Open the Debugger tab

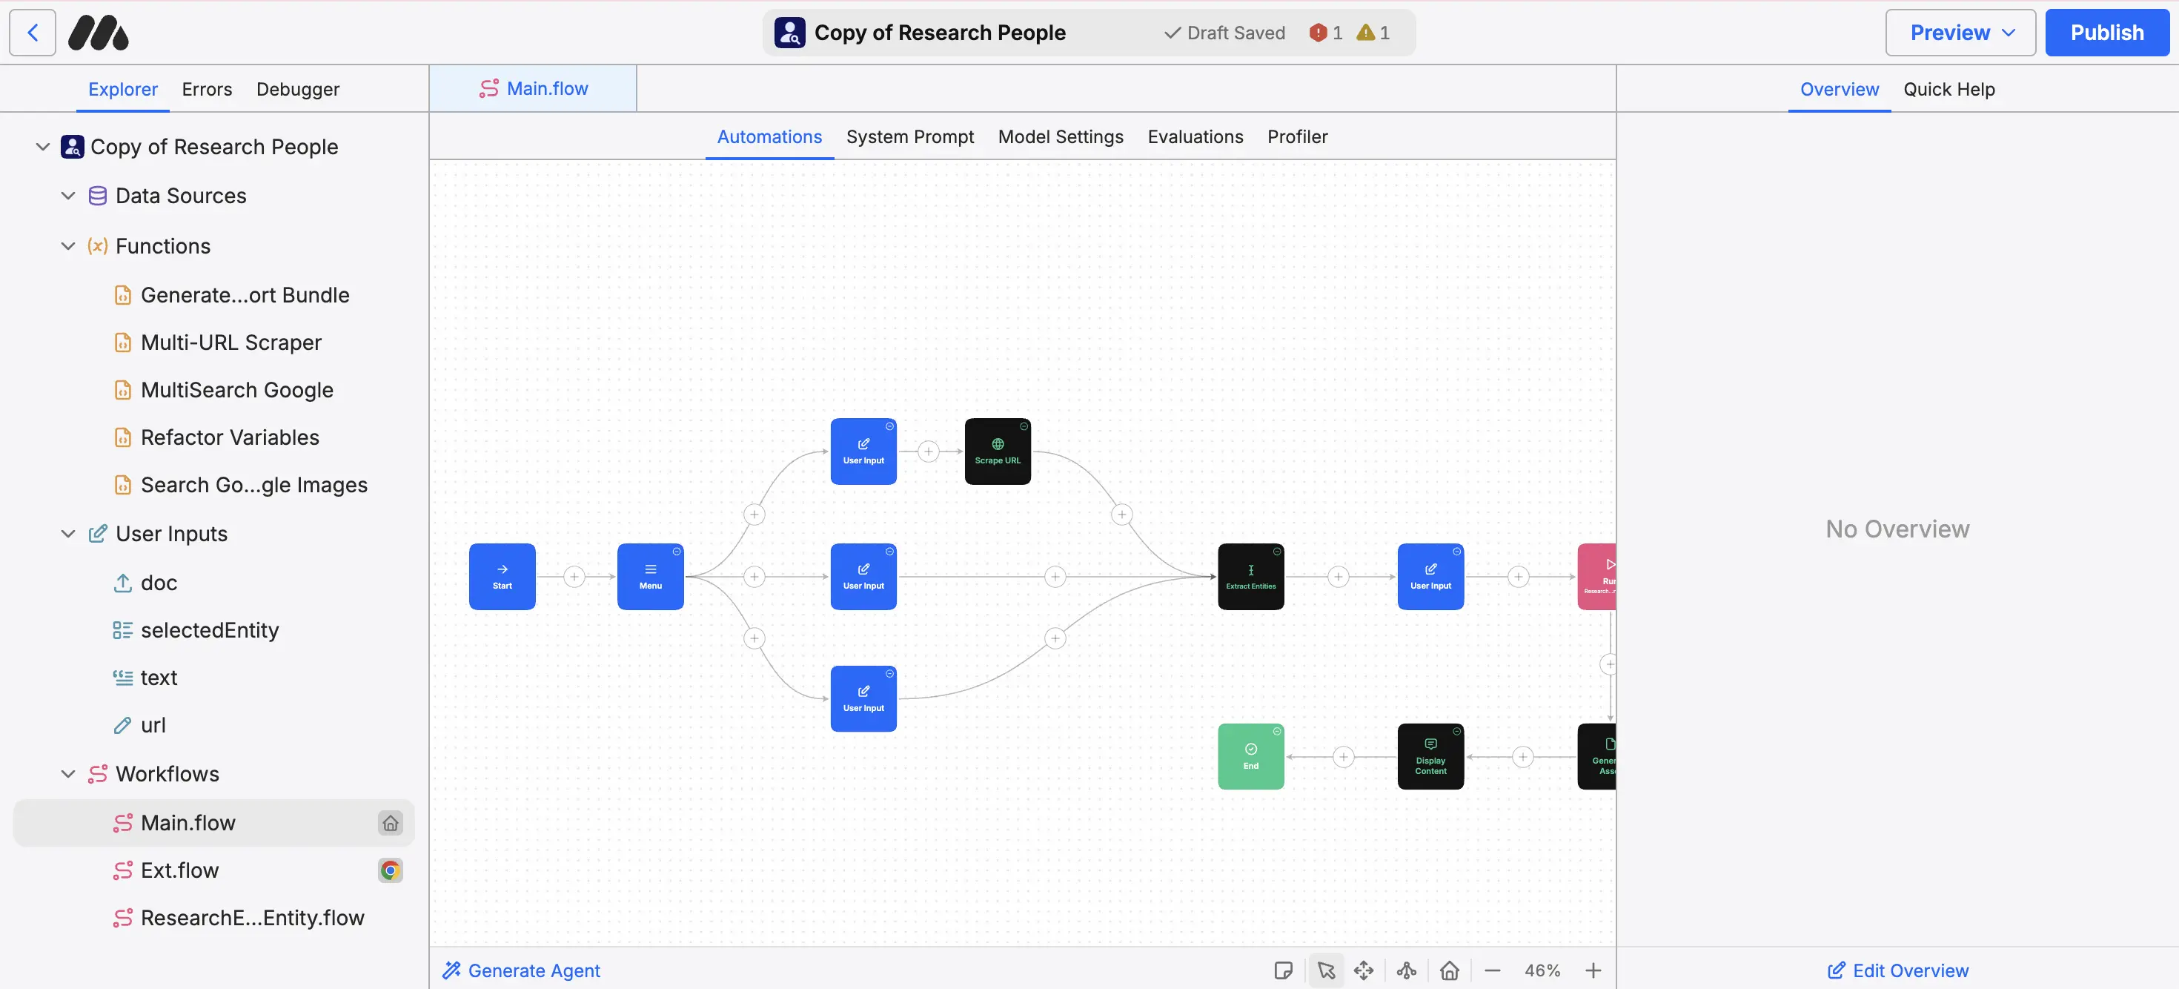(298, 90)
